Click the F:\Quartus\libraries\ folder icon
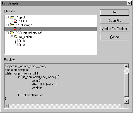 click(x=12, y=33)
